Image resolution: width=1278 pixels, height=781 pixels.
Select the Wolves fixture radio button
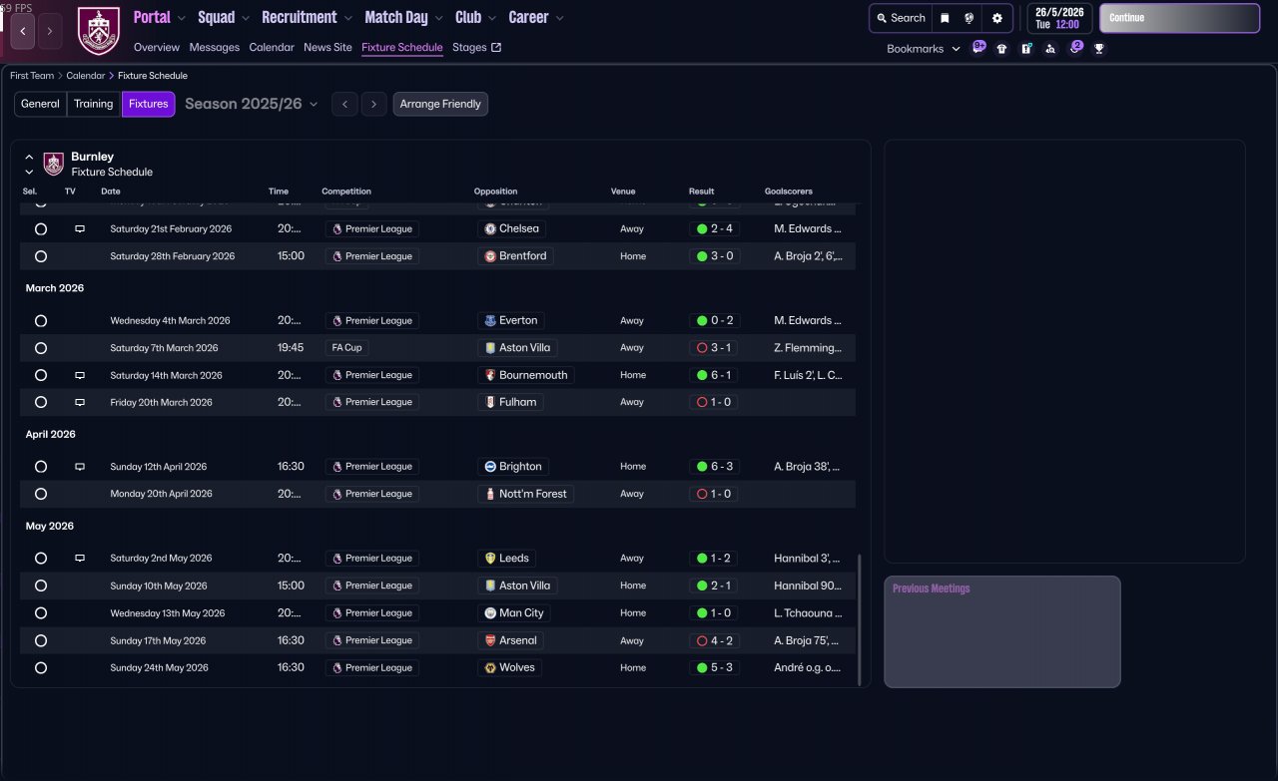point(41,667)
